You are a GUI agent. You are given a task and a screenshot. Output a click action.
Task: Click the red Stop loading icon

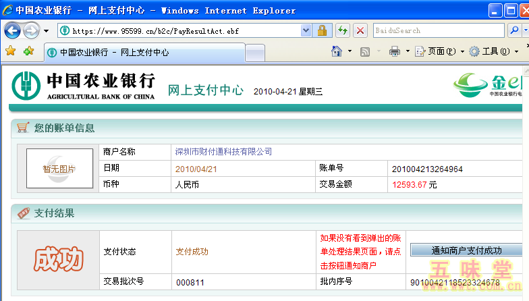coord(360,30)
